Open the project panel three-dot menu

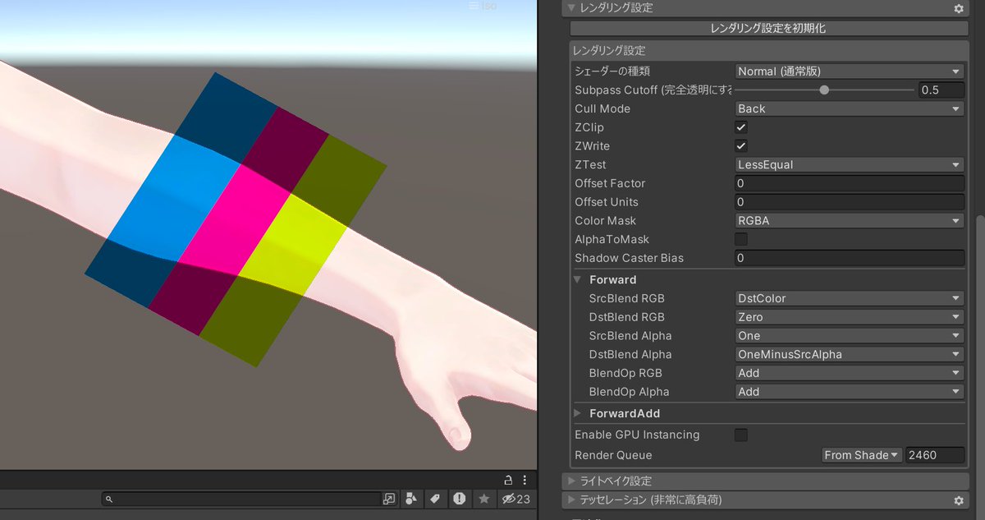(x=525, y=480)
